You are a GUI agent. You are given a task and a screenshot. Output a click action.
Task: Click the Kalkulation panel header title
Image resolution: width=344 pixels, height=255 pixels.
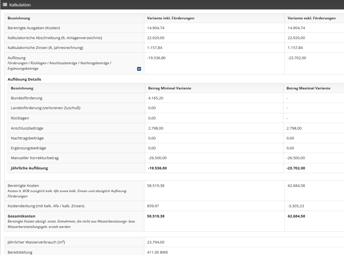coord(20,5)
